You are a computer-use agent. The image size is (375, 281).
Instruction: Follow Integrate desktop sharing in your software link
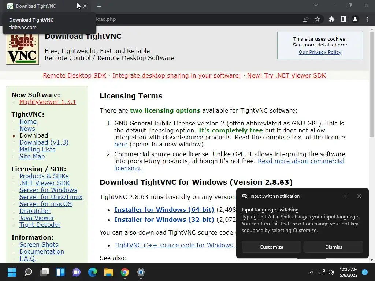pos(177,75)
